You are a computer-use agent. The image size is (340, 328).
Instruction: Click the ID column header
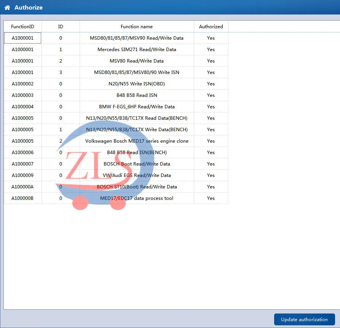(61, 27)
